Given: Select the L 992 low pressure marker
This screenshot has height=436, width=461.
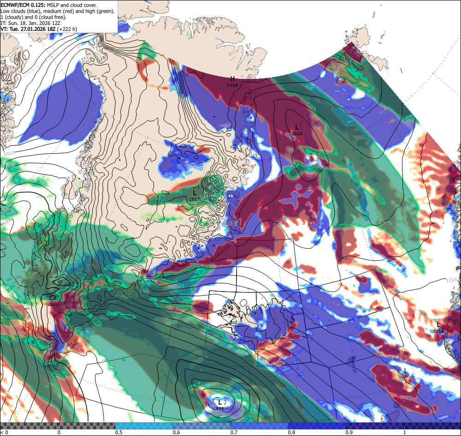Looking at the screenshot, I should (220, 405).
